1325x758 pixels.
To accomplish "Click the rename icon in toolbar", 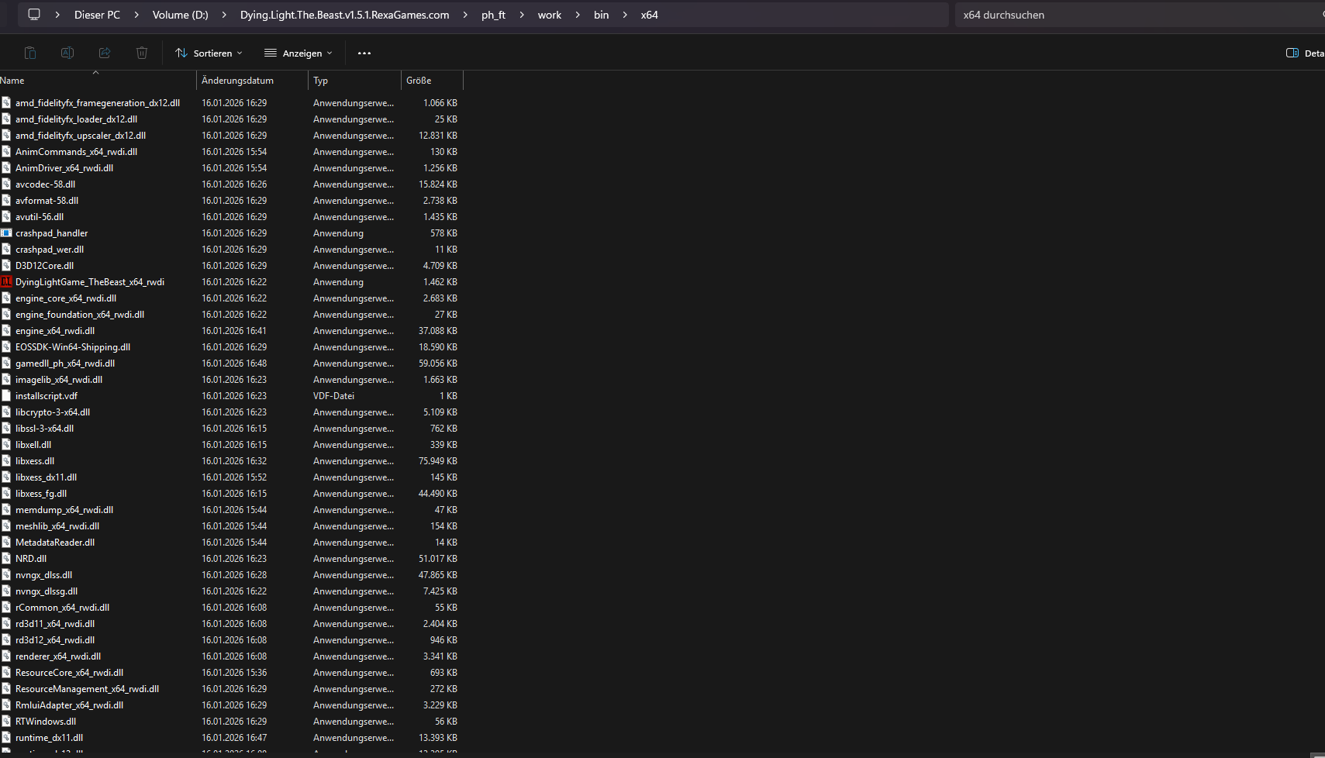I will point(67,53).
